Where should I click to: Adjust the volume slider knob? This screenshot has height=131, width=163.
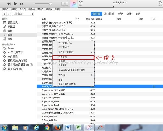coord(51,4)
